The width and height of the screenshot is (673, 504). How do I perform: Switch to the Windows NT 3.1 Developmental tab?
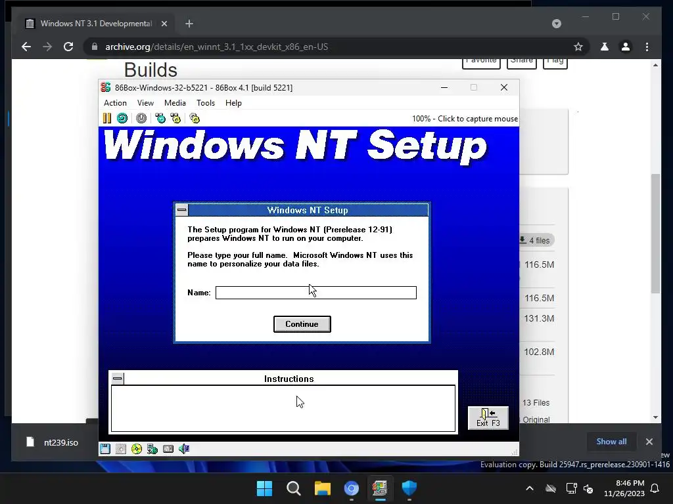click(x=96, y=24)
